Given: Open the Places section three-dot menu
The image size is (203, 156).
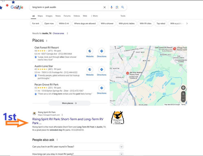Looking at the screenshot, I should tap(47, 41).
